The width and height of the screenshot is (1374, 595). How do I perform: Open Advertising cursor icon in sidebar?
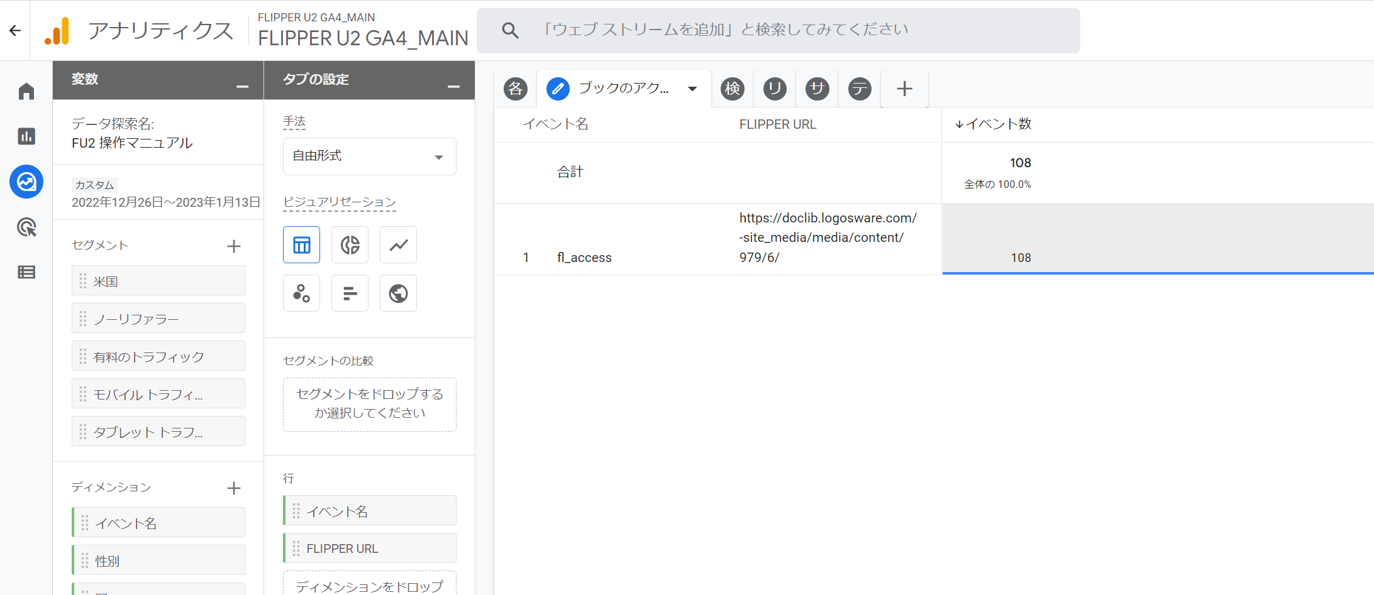click(26, 227)
